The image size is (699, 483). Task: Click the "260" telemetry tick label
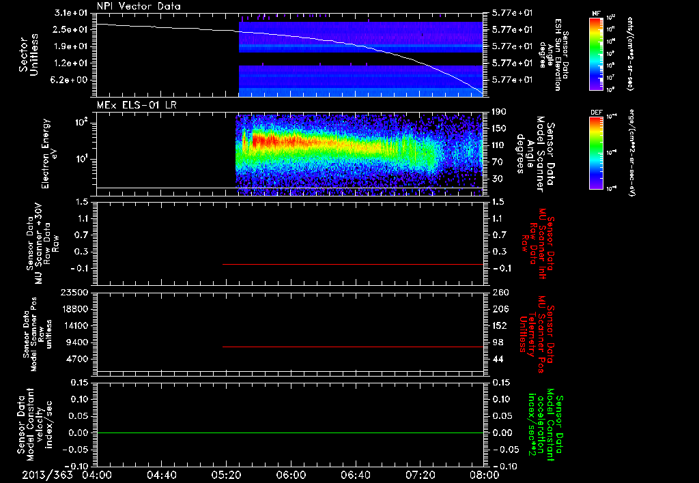[x=499, y=292]
